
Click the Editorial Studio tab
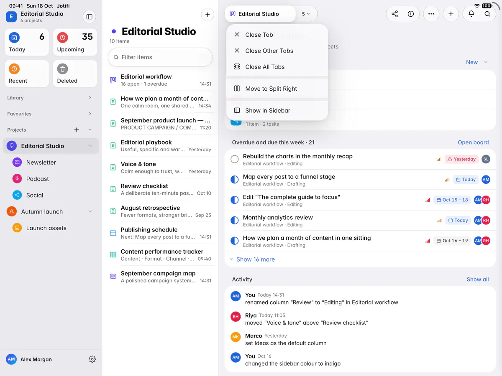[260, 14]
